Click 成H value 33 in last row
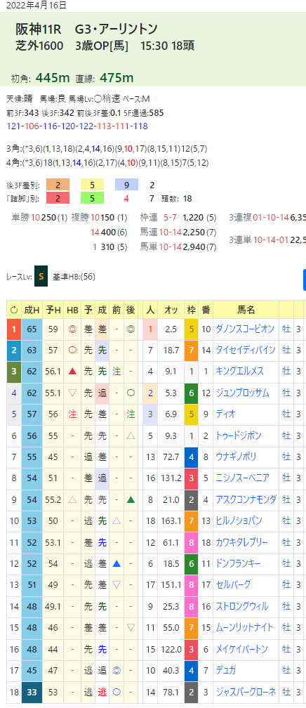Screen dimensions: 306x708 [x=32, y=691]
